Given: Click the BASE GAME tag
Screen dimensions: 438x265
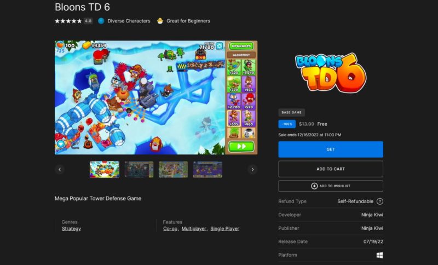Looking at the screenshot, I should 291,112.
